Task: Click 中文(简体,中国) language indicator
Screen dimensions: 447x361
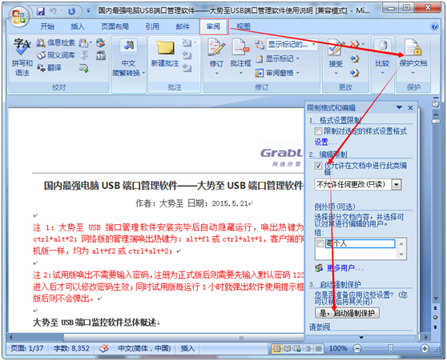Action: point(144,348)
